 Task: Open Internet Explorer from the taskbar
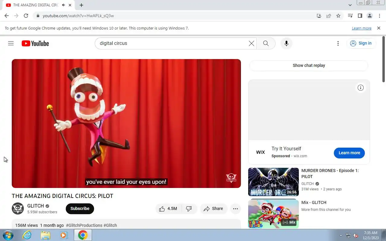point(27,235)
